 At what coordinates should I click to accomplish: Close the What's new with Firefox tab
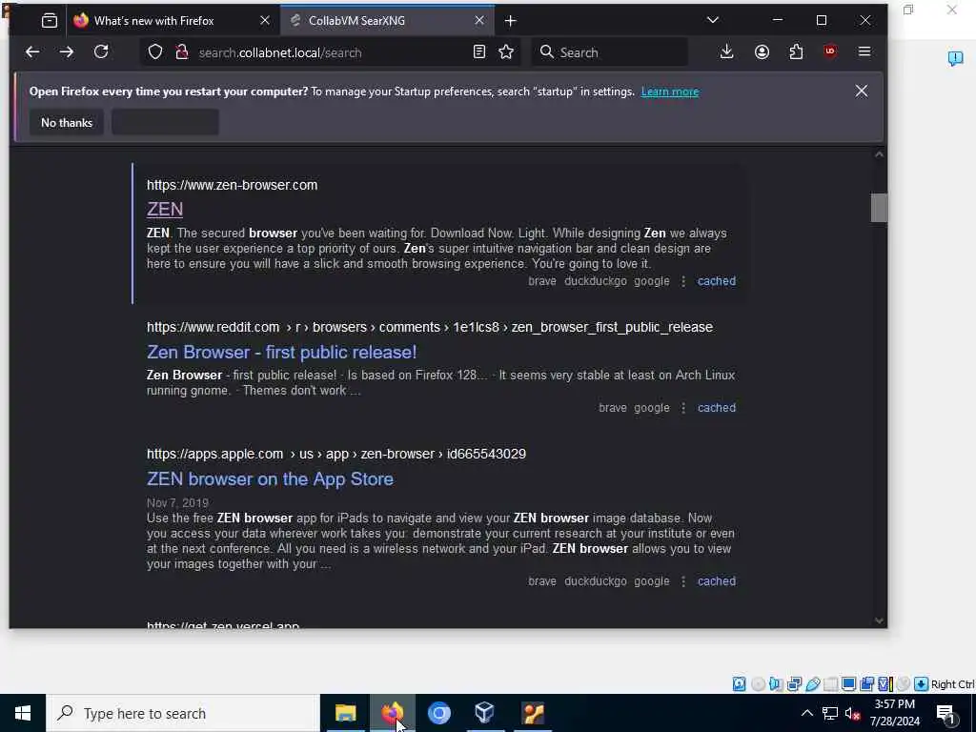tap(265, 21)
